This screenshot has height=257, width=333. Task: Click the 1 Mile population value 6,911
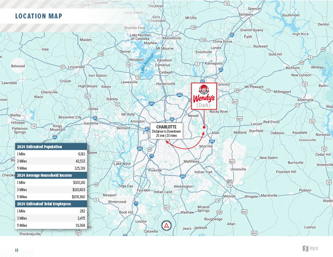(82, 154)
